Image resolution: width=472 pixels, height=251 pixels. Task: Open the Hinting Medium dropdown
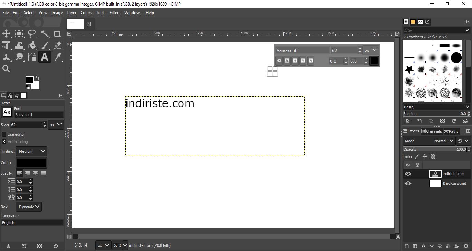(x=31, y=151)
